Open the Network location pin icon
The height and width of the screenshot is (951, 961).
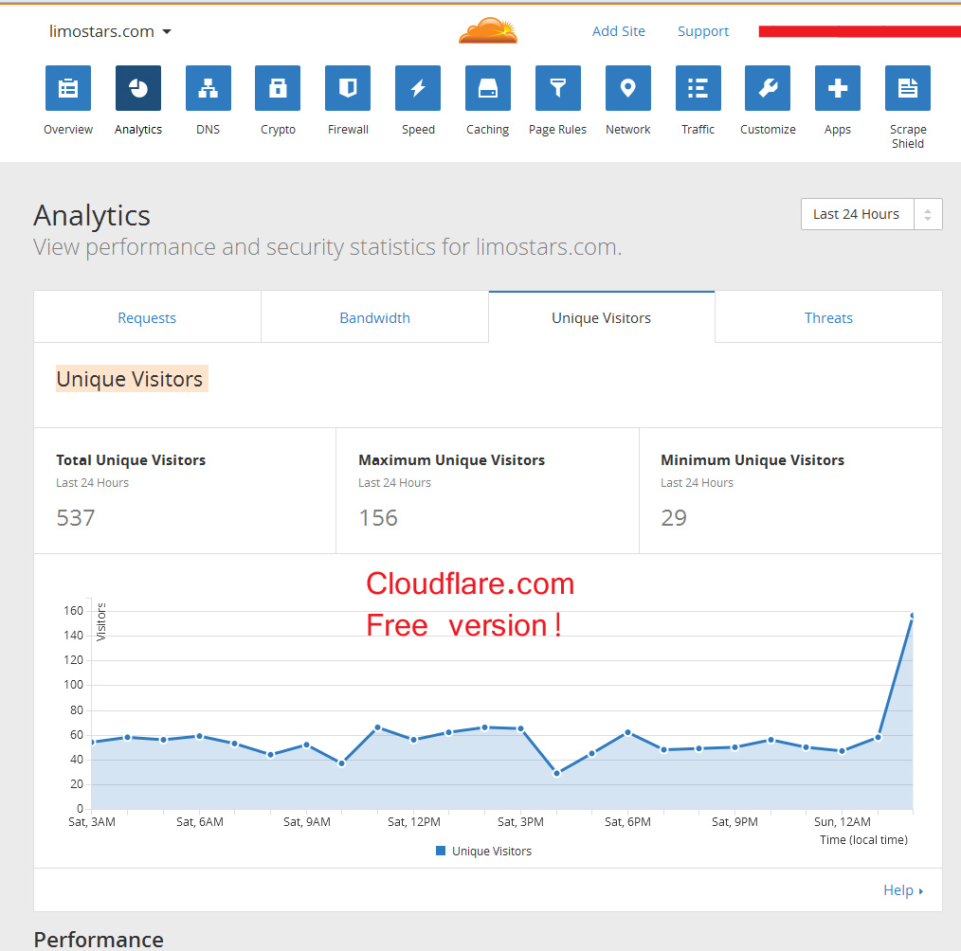coord(628,88)
